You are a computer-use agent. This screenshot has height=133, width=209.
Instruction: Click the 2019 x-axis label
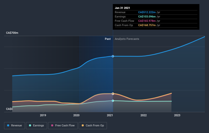[43, 115]
